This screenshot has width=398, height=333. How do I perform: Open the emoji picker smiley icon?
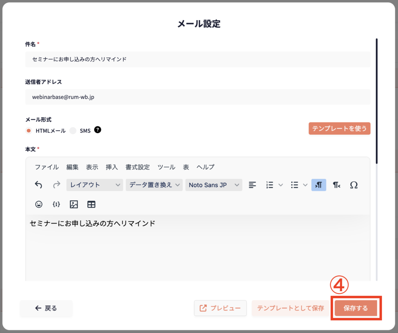tap(38, 204)
